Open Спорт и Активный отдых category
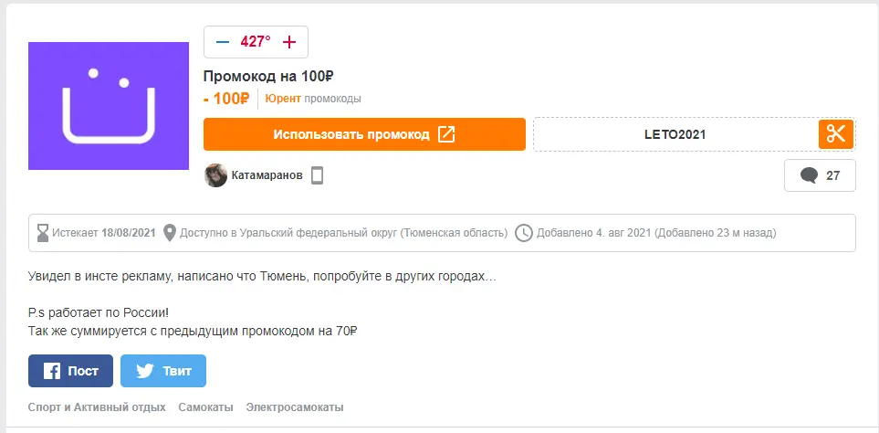879x433 pixels. (x=97, y=407)
